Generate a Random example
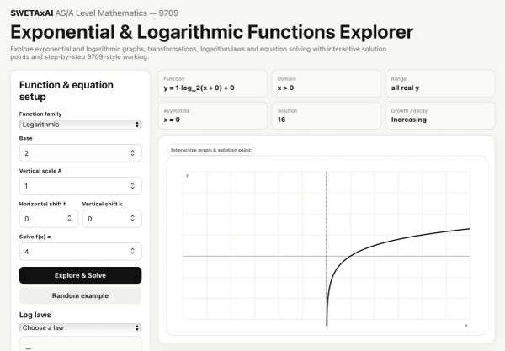The height and width of the screenshot is (351, 505). pyautogui.click(x=80, y=295)
